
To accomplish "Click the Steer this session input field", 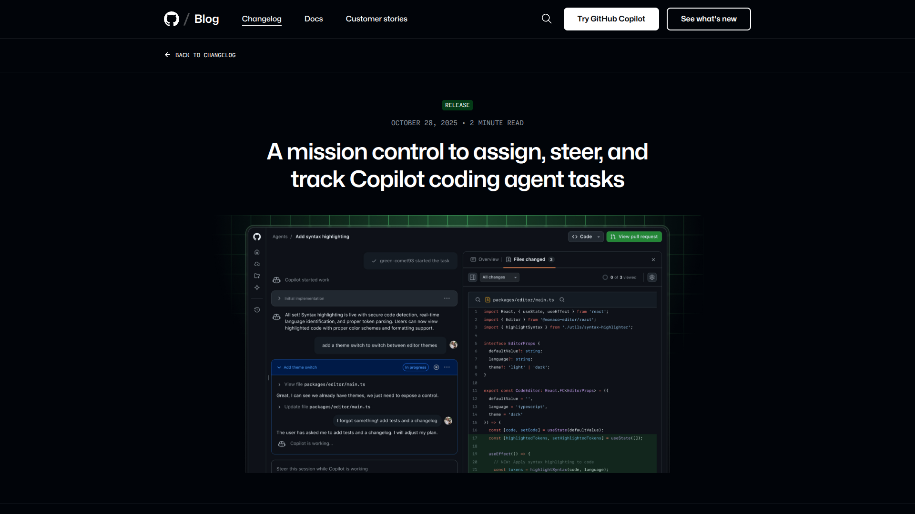I will (364, 468).
